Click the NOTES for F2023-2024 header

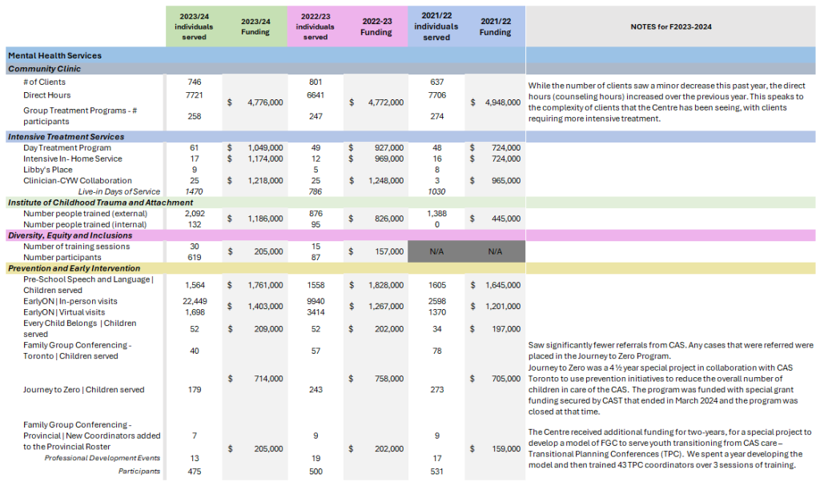pos(671,26)
